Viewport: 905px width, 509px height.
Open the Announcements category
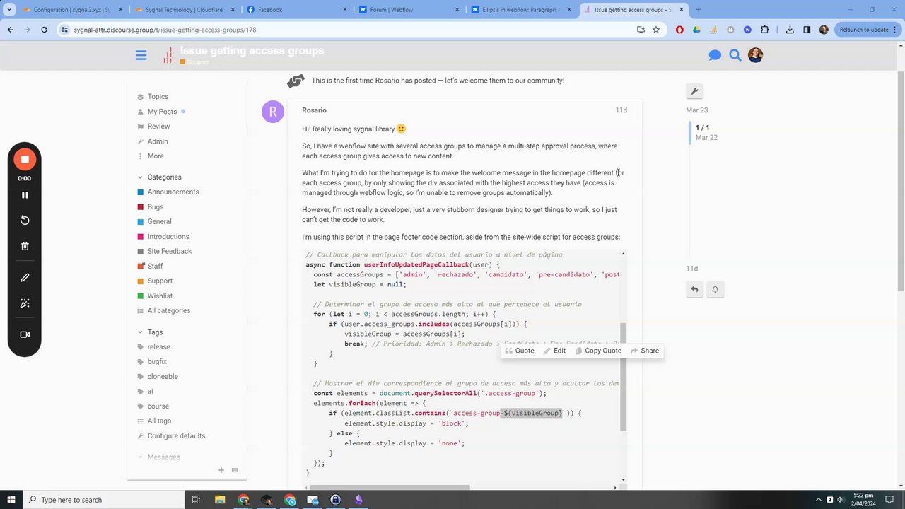point(173,192)
